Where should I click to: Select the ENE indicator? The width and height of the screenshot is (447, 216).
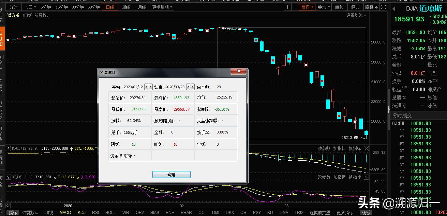pyautogui.click(x=170, y=213)
